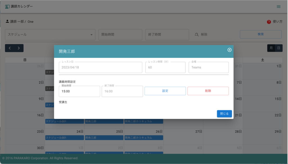
Task: Click the red help question mark icon
Action: pyautogui.click(x=269, y=22)
